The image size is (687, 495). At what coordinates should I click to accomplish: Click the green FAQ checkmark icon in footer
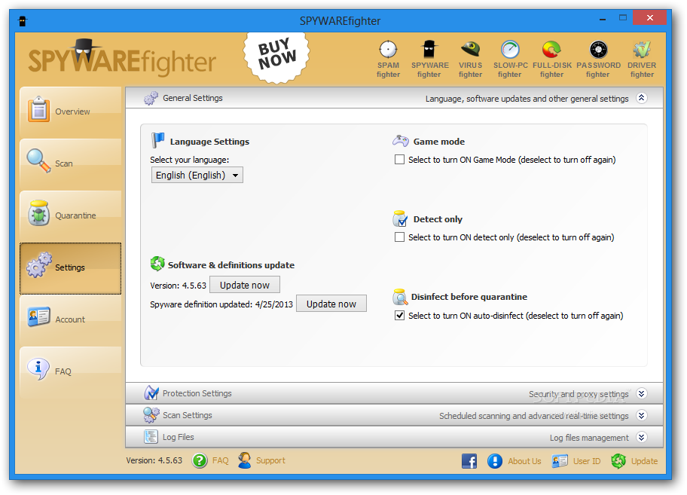pos(200,461)
